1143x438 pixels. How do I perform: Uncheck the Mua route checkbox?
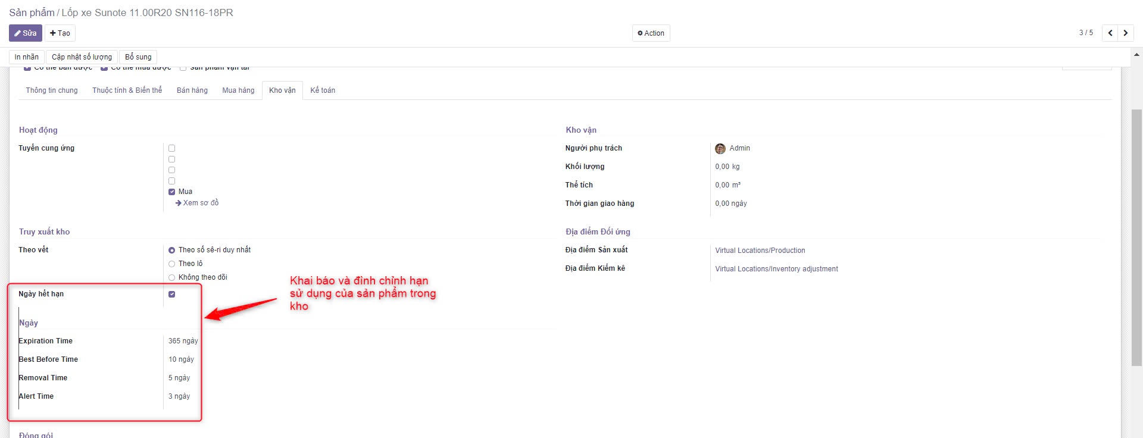click(x=172, y=192)
